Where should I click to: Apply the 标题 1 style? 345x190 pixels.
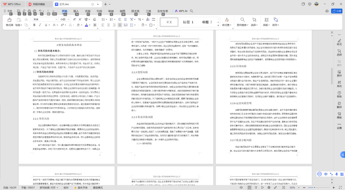[188, 22]
